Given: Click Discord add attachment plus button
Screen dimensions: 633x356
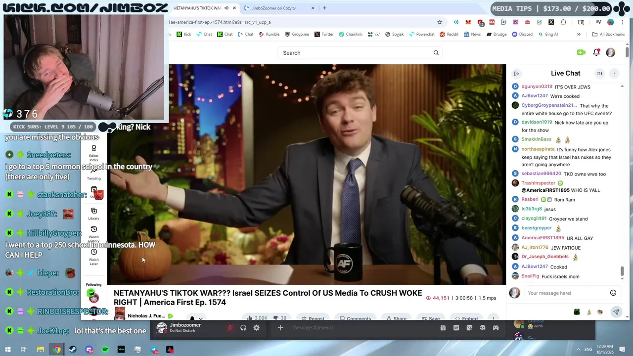Looking at the screenshot, I should click(280, 328).
